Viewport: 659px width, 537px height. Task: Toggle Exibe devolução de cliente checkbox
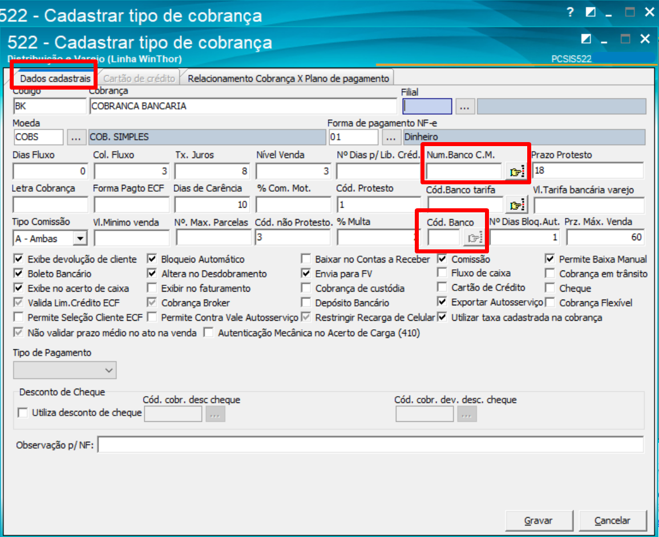(18, 258)
